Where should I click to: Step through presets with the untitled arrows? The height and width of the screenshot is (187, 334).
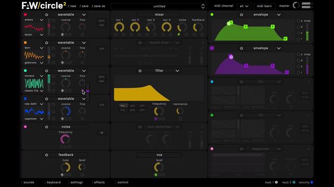[203, 6]
